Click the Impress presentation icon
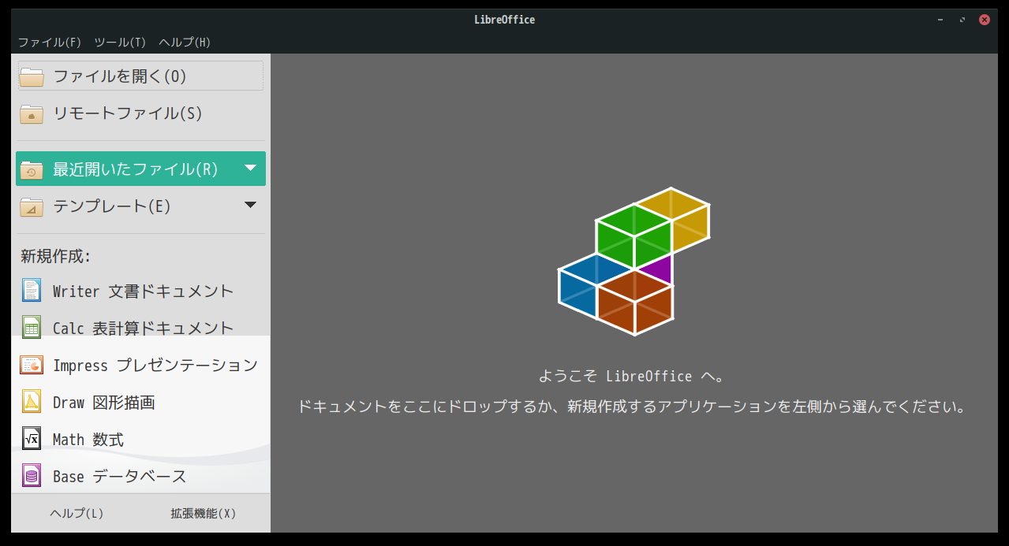Screen dimensions: 1009x546 point(32,365)
